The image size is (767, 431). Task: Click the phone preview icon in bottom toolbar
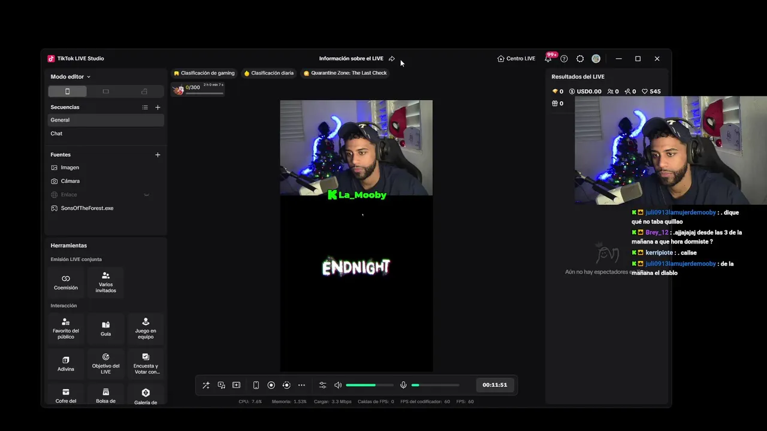coord(256,385)
